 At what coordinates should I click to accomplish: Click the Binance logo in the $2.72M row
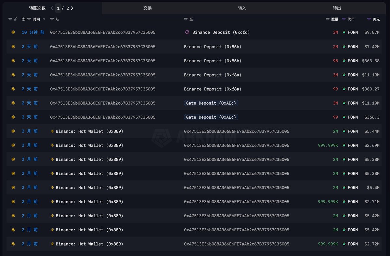click(53, 244)
